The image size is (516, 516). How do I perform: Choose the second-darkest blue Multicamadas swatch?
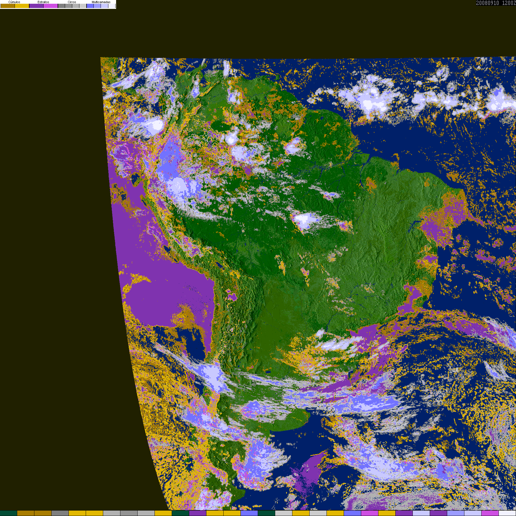[x=97, y=6]
